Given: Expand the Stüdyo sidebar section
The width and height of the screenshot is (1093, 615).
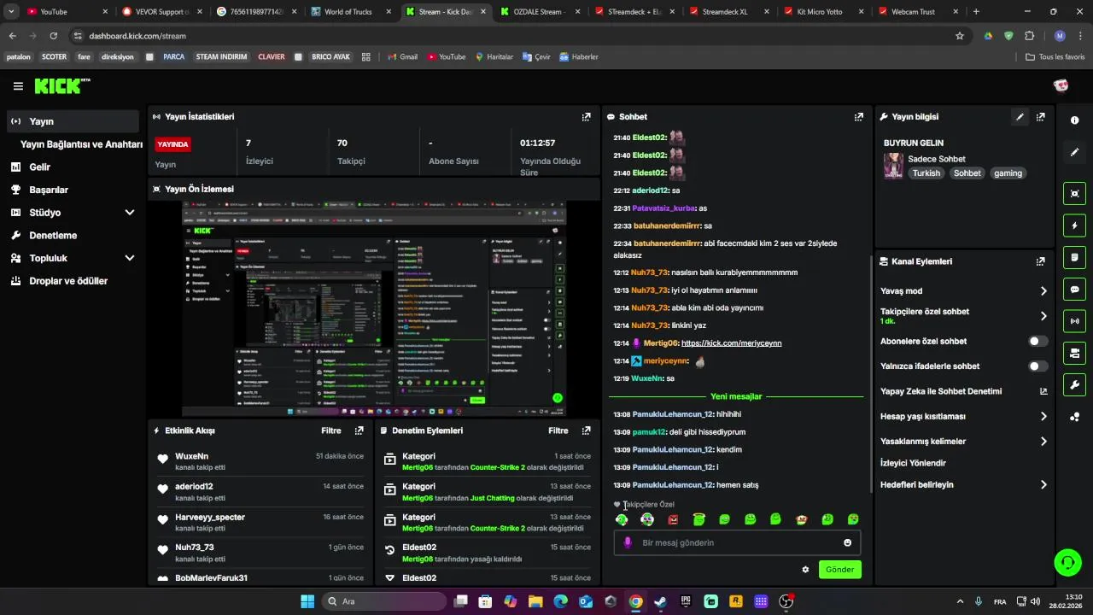Looking at the screenshot, I should click(x=130, y=213).
